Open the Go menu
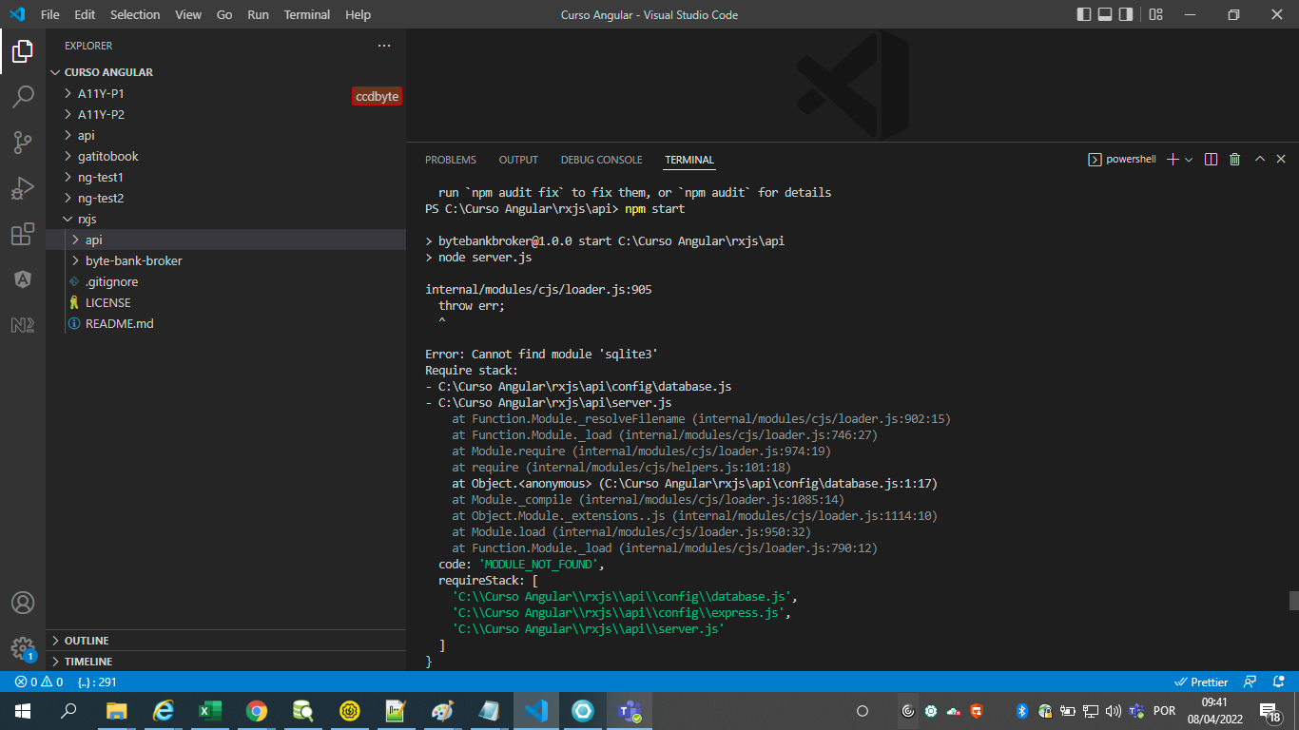Viewport: 1299px width, 730px height. point(224,14)
